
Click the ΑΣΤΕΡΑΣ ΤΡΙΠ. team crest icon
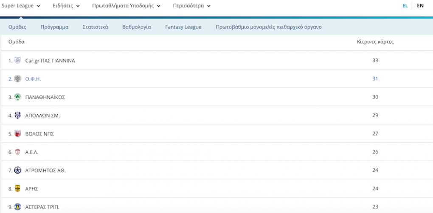pos(18,207)
